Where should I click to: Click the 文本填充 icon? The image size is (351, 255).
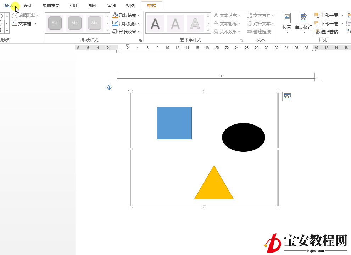coord(216,15)
